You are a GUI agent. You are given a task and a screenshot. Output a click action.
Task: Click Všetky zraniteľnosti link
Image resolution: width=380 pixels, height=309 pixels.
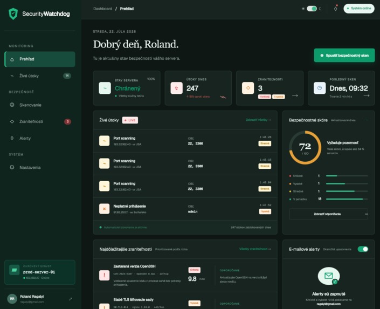pyautogui.click(x=255, y=249)
